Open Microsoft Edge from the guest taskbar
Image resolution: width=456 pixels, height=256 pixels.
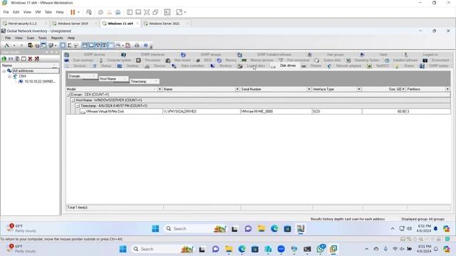click(x=274, y=229)
